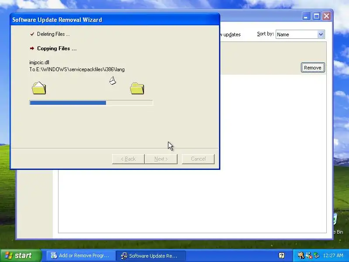Click the Deleting Files status label
The width and height of the screenshot is (349, 262).
[x=53, y=34]
